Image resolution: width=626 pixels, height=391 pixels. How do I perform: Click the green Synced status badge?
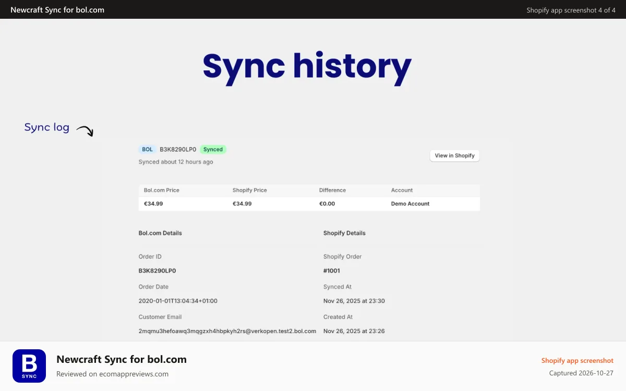point(213,149)
